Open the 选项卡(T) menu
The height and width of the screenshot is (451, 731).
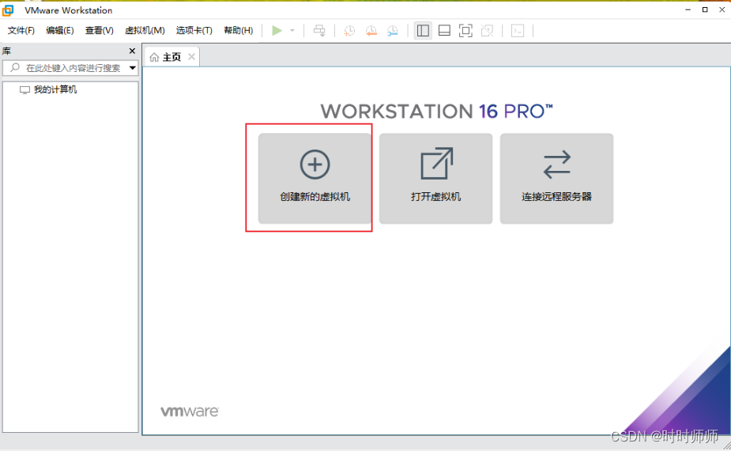coord(194,30)
